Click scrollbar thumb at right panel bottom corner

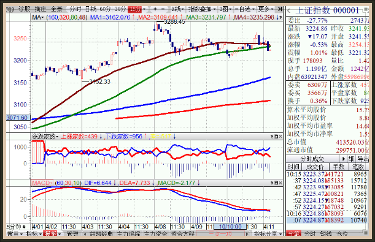(x=366, y=232)
